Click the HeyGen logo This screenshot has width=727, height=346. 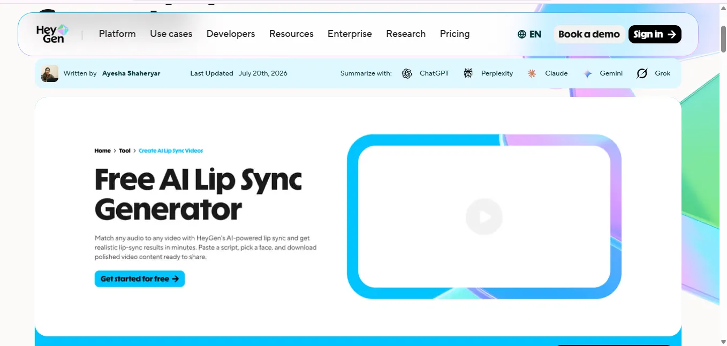[52, 34]
